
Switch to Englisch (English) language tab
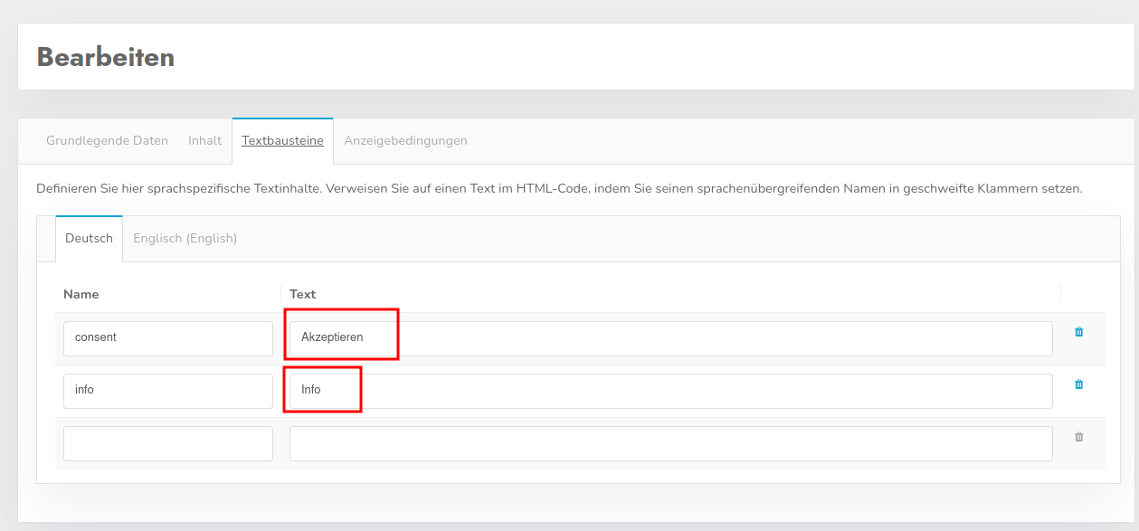[185, 238]
